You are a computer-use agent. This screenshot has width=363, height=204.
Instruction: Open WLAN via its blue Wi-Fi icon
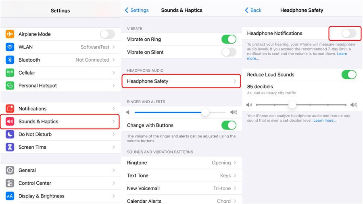(x=10, y=47)
